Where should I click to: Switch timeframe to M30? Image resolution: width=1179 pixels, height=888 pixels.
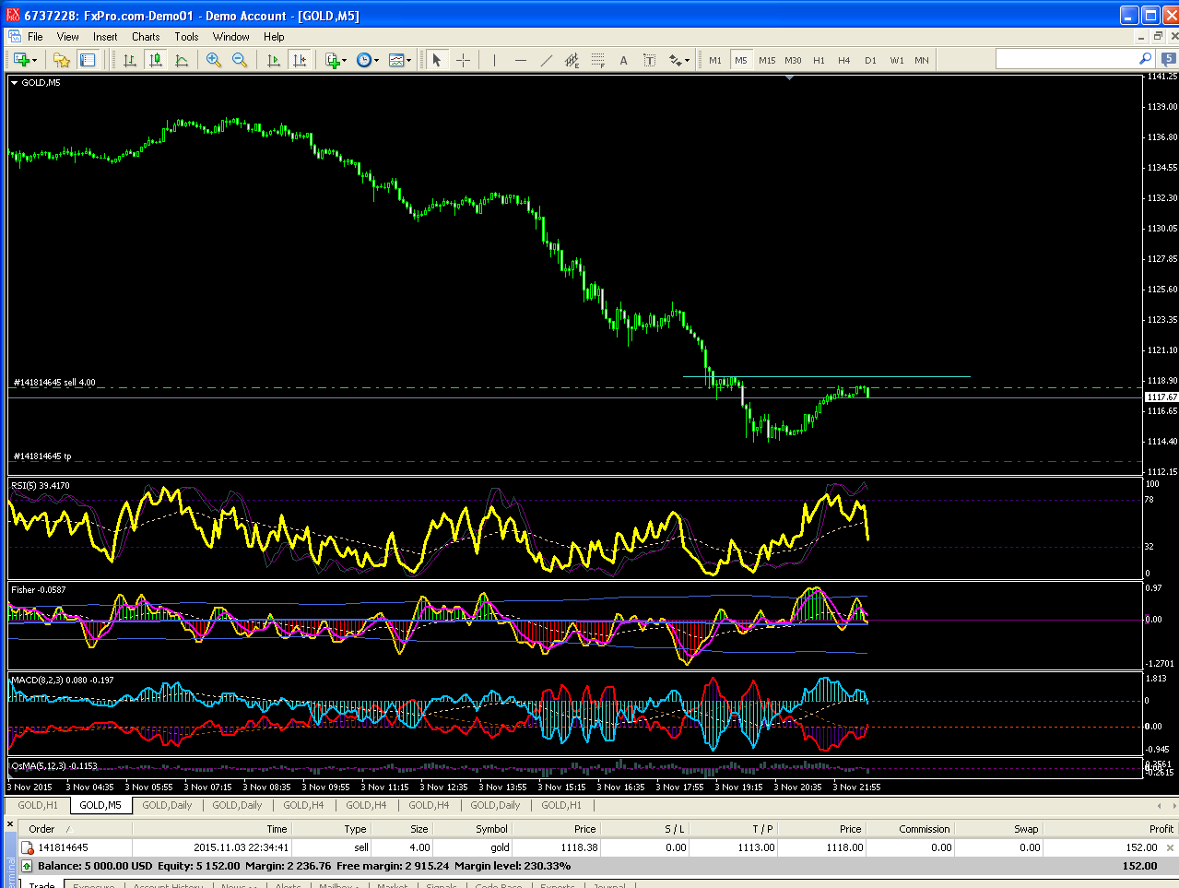[793, 60]
